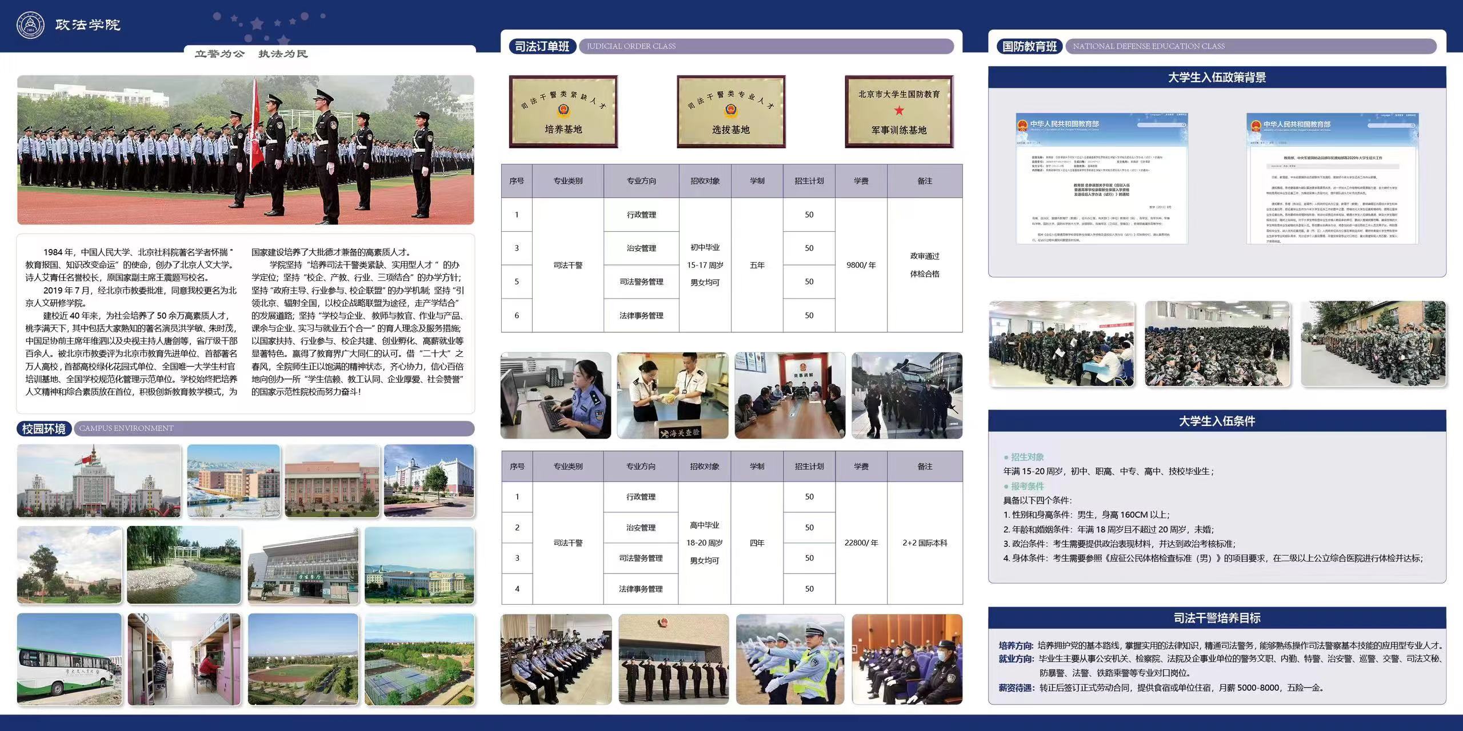This screenshot has height=731, width=1463.
Task: Open the parade ground flag ceremony photo
Action: click(x=245, y=150)
